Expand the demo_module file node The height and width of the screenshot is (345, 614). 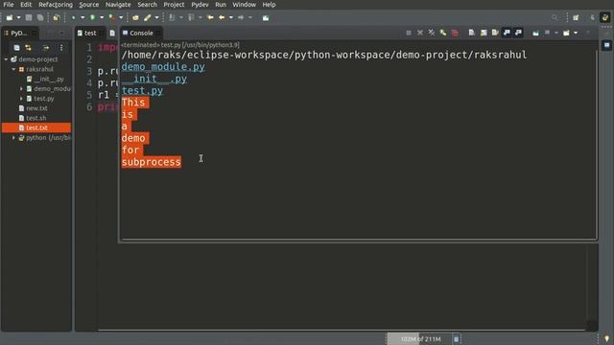21,89
